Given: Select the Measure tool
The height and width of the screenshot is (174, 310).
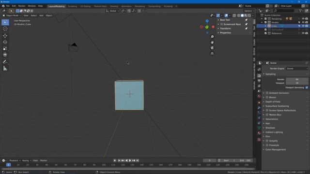Looking at the screenshot, I should click(x=5, y=68).
